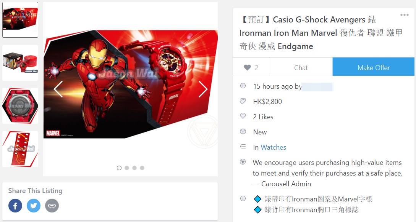Open the 2 Likes entry
The height and width of the screenshot is (222, 416).
[x=263, y=117]
